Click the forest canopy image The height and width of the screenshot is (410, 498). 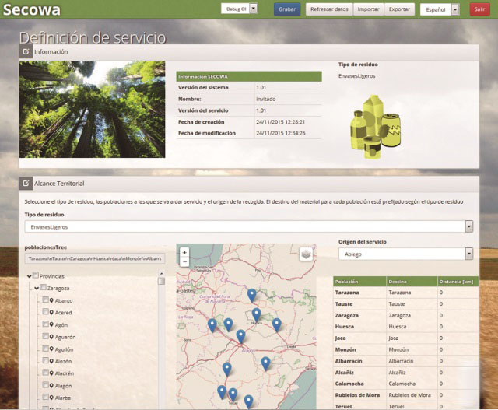coord(92,109)
